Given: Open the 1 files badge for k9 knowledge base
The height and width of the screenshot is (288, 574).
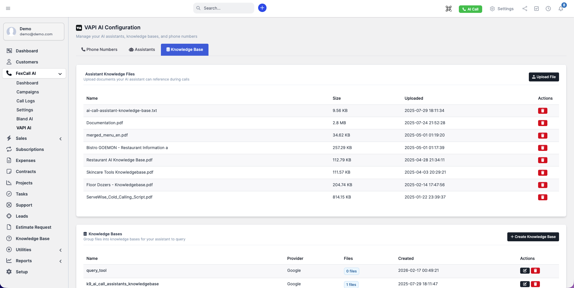Looking at the screenshot, I should 351,284.
